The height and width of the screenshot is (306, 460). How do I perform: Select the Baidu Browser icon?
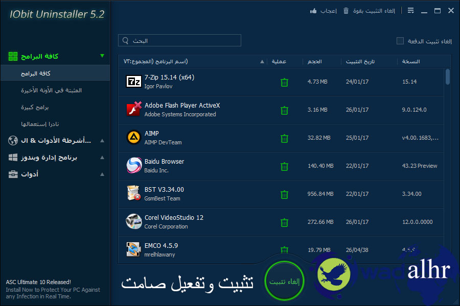point(134,165)
